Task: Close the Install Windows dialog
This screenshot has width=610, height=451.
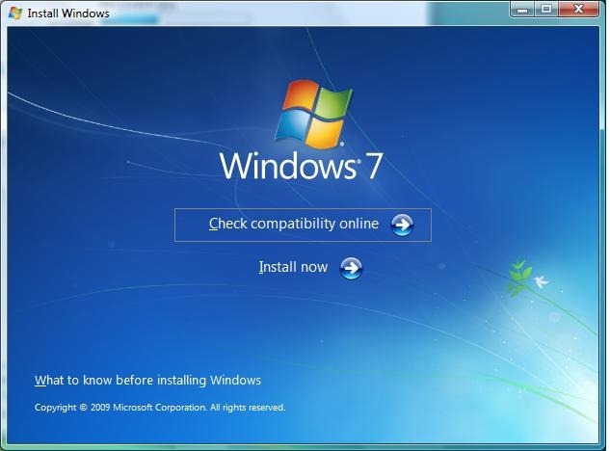Action: pyautogui.click(x=579, y=10)
